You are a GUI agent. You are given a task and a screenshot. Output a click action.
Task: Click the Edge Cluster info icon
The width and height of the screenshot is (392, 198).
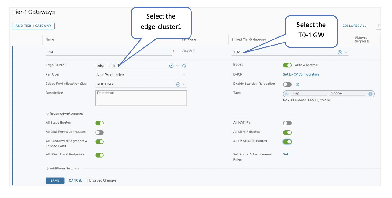pos(184,66)
